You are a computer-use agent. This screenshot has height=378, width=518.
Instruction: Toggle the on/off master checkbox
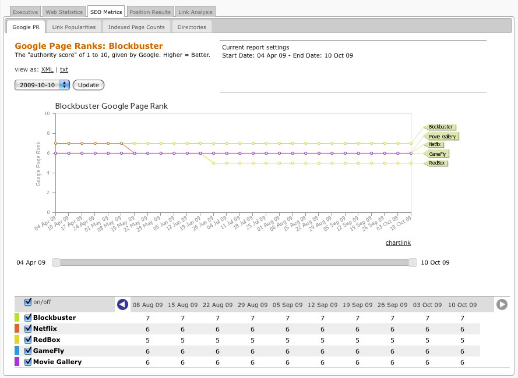pyautogui.click(x=28, y=302)
